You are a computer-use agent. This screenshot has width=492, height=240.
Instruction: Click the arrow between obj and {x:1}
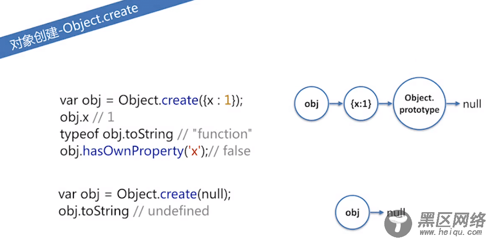(336, 104)
